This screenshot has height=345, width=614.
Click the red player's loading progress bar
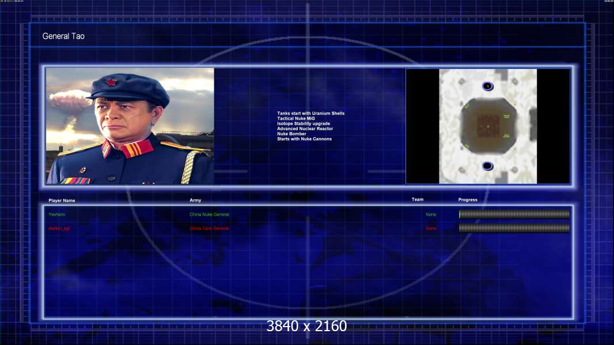(x=514, y=228)
